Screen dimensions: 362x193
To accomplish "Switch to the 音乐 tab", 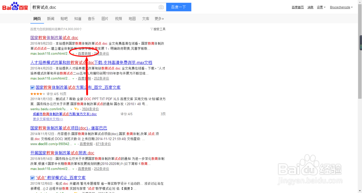I will 91,19.
